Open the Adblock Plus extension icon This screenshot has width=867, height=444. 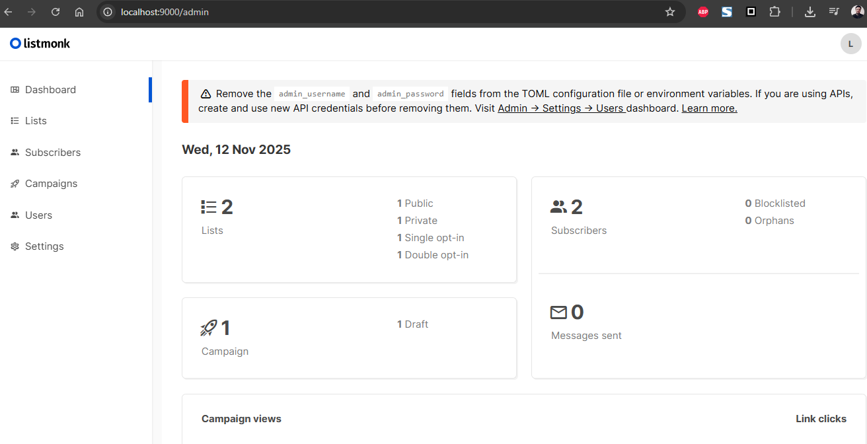pos(703,12)
